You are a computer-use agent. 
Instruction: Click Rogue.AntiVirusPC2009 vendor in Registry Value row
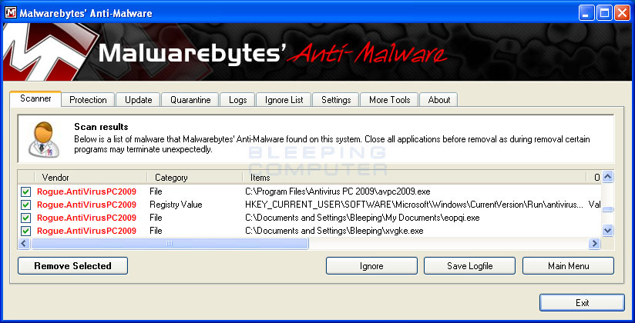point(86,205)
